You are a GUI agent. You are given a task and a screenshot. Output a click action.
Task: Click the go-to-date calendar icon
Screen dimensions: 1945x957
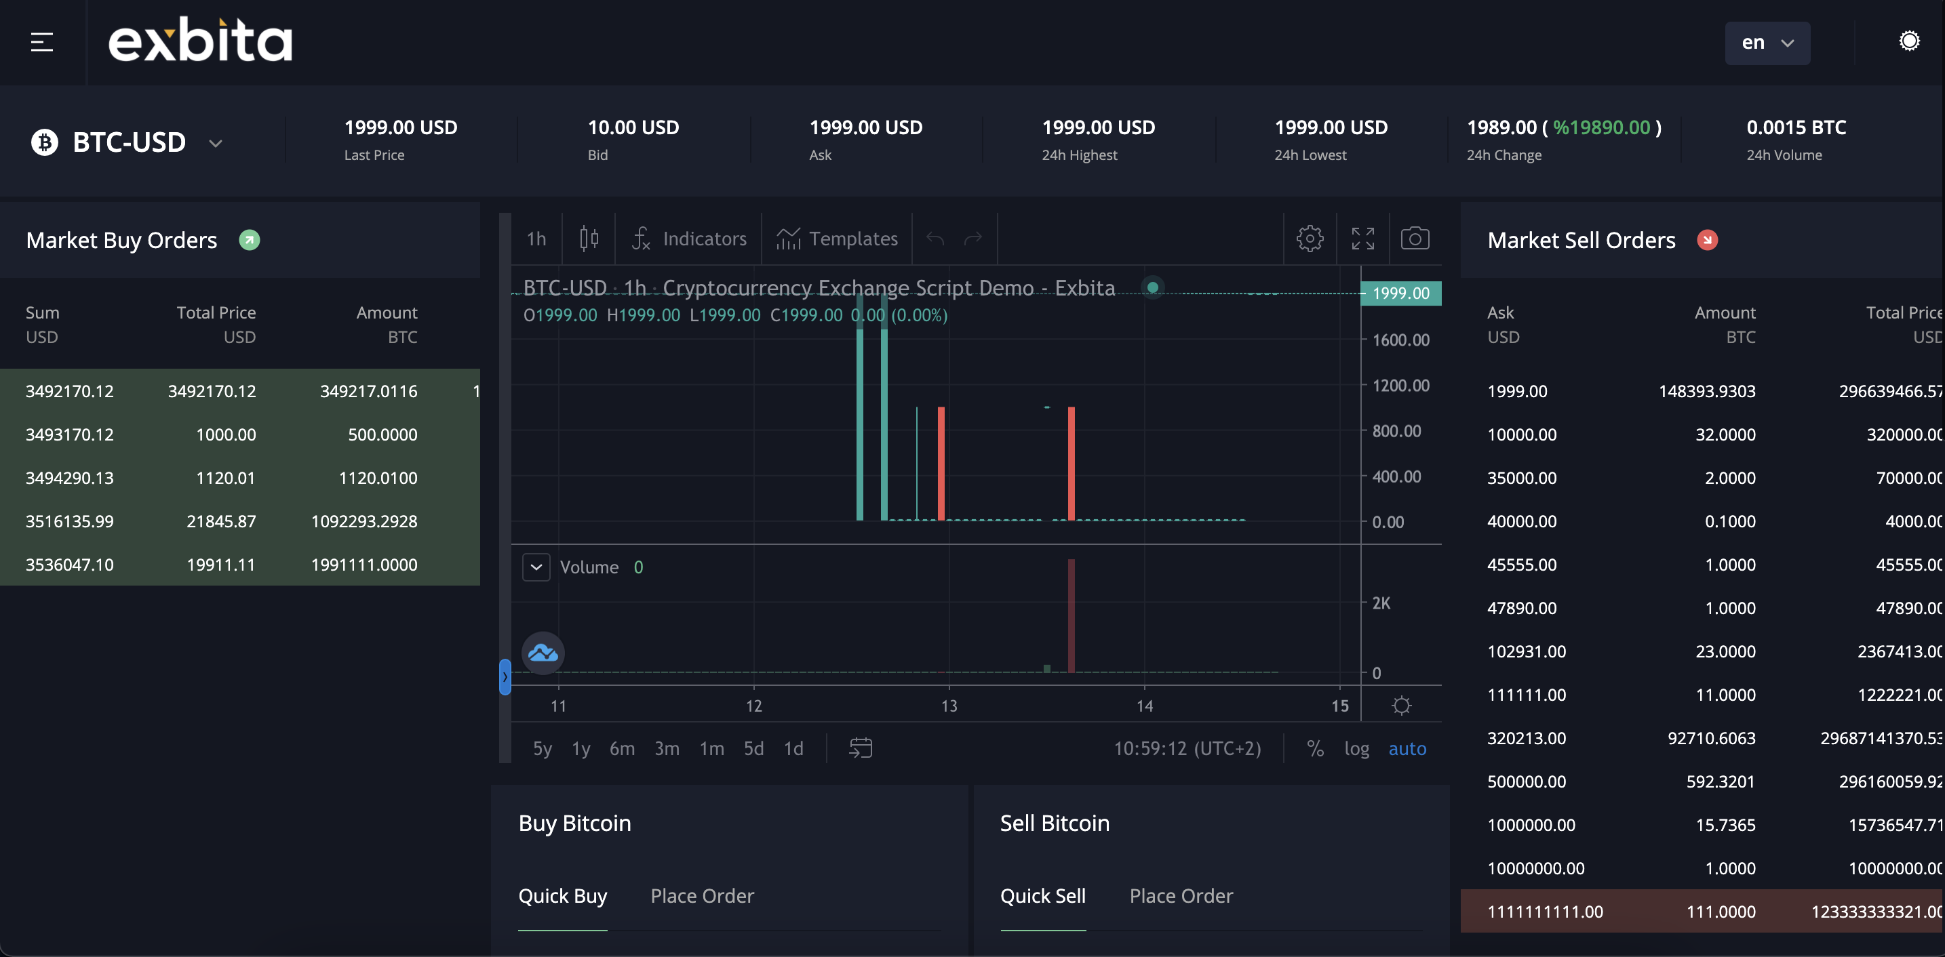pyautogui.click(x=860, y=748)
